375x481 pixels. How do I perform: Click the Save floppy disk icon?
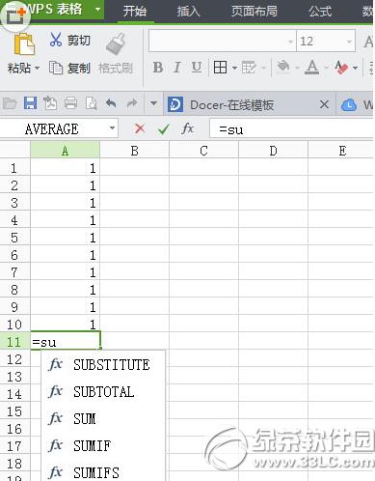click(30, 103)
